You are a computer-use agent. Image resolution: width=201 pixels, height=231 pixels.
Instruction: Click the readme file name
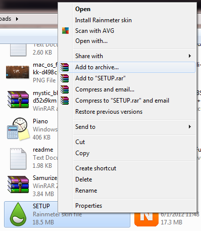click(43, 150)
